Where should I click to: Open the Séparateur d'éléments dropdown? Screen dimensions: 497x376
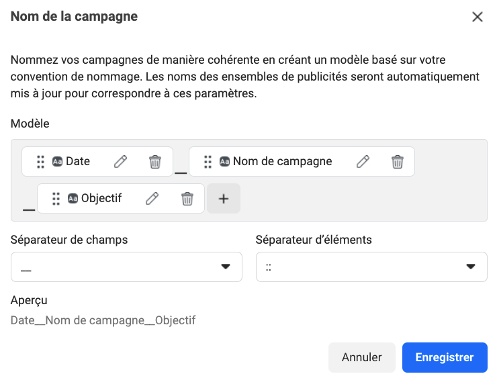[371, 267]
